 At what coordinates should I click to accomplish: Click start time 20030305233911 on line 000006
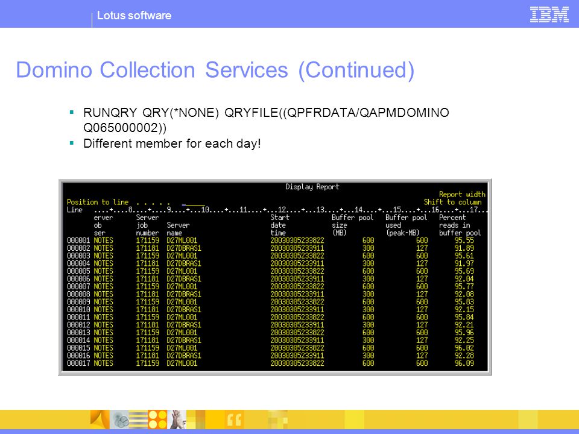(x=297, y=279)
